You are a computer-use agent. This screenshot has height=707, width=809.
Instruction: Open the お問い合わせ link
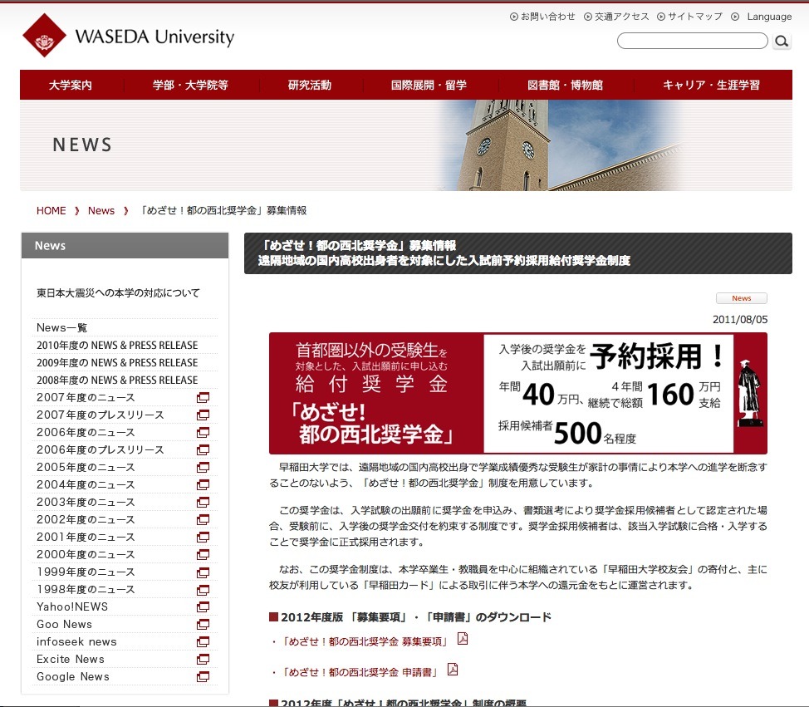tap(548, 17)
